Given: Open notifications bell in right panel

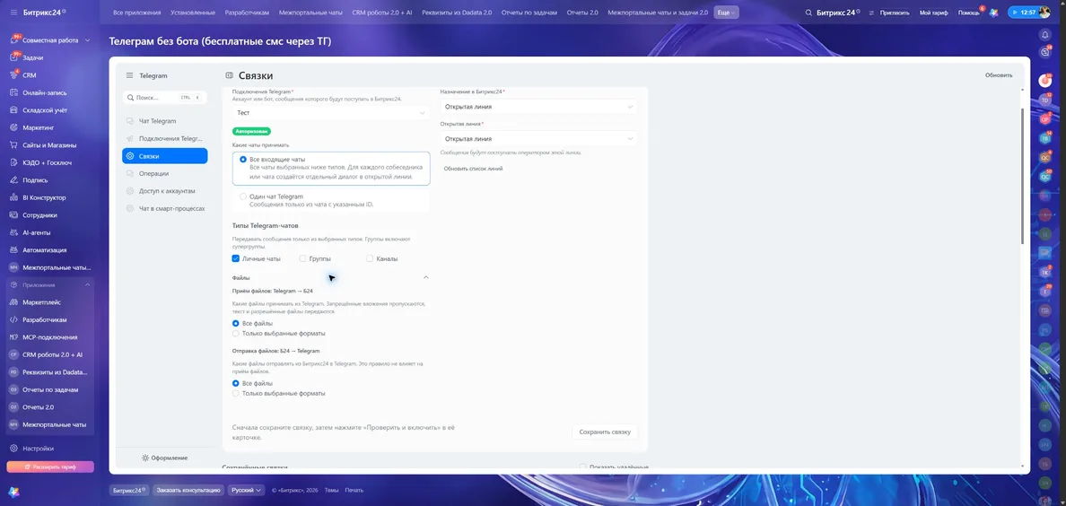Looking at the screenshot, I should tap(1045, 35).
